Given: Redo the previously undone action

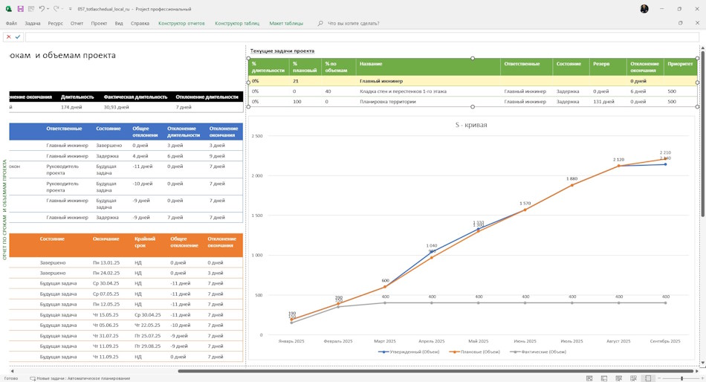Looking at the screenshot, I should pyautogui.click(x=56, y=9).
